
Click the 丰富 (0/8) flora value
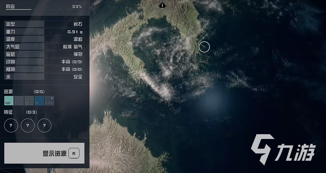[x=72, y=69]
